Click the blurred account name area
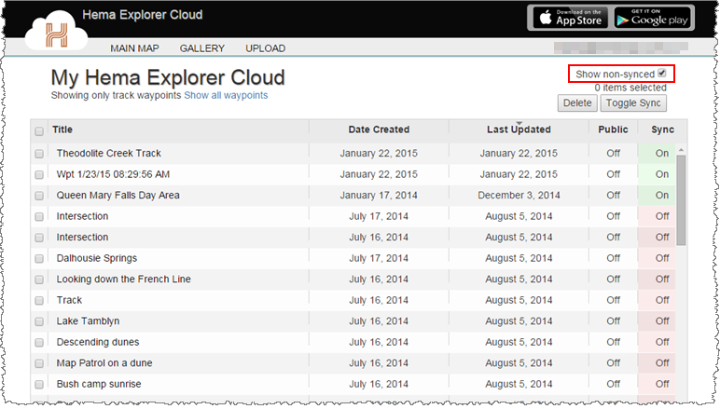The height and width of the screenshot is (409, 720). [x=621, y=48]
